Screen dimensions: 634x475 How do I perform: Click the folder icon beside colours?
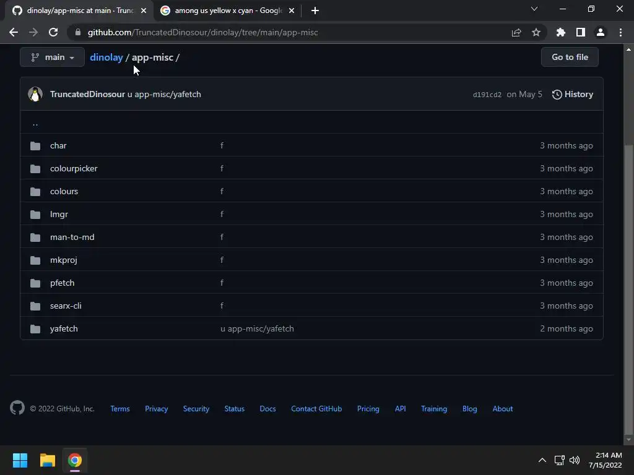pyautogui.click(x=35, y=192)
